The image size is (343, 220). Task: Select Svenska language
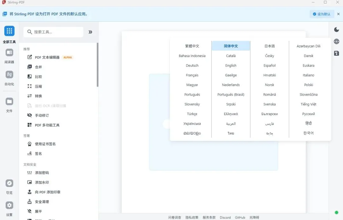click(x=270, y=104)
